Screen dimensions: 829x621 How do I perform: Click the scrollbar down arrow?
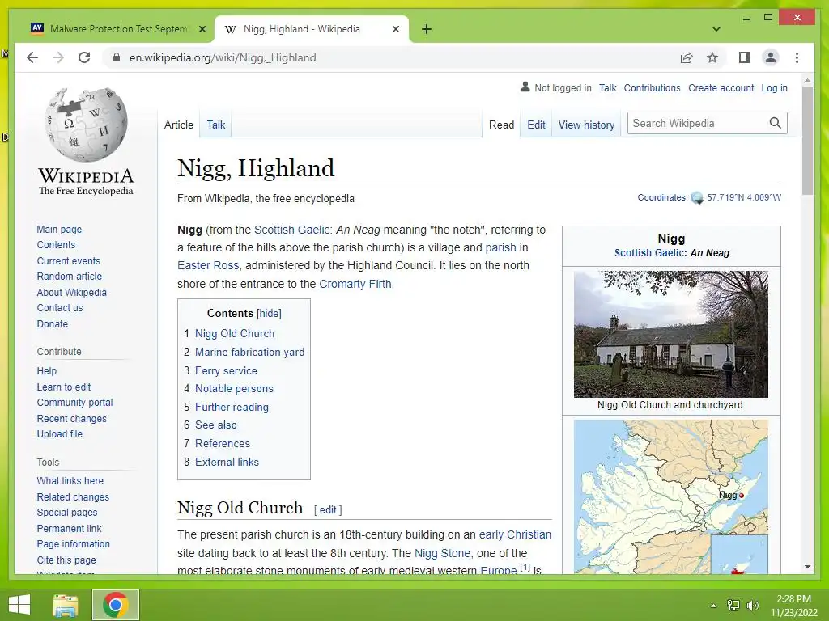pos(807,567)
